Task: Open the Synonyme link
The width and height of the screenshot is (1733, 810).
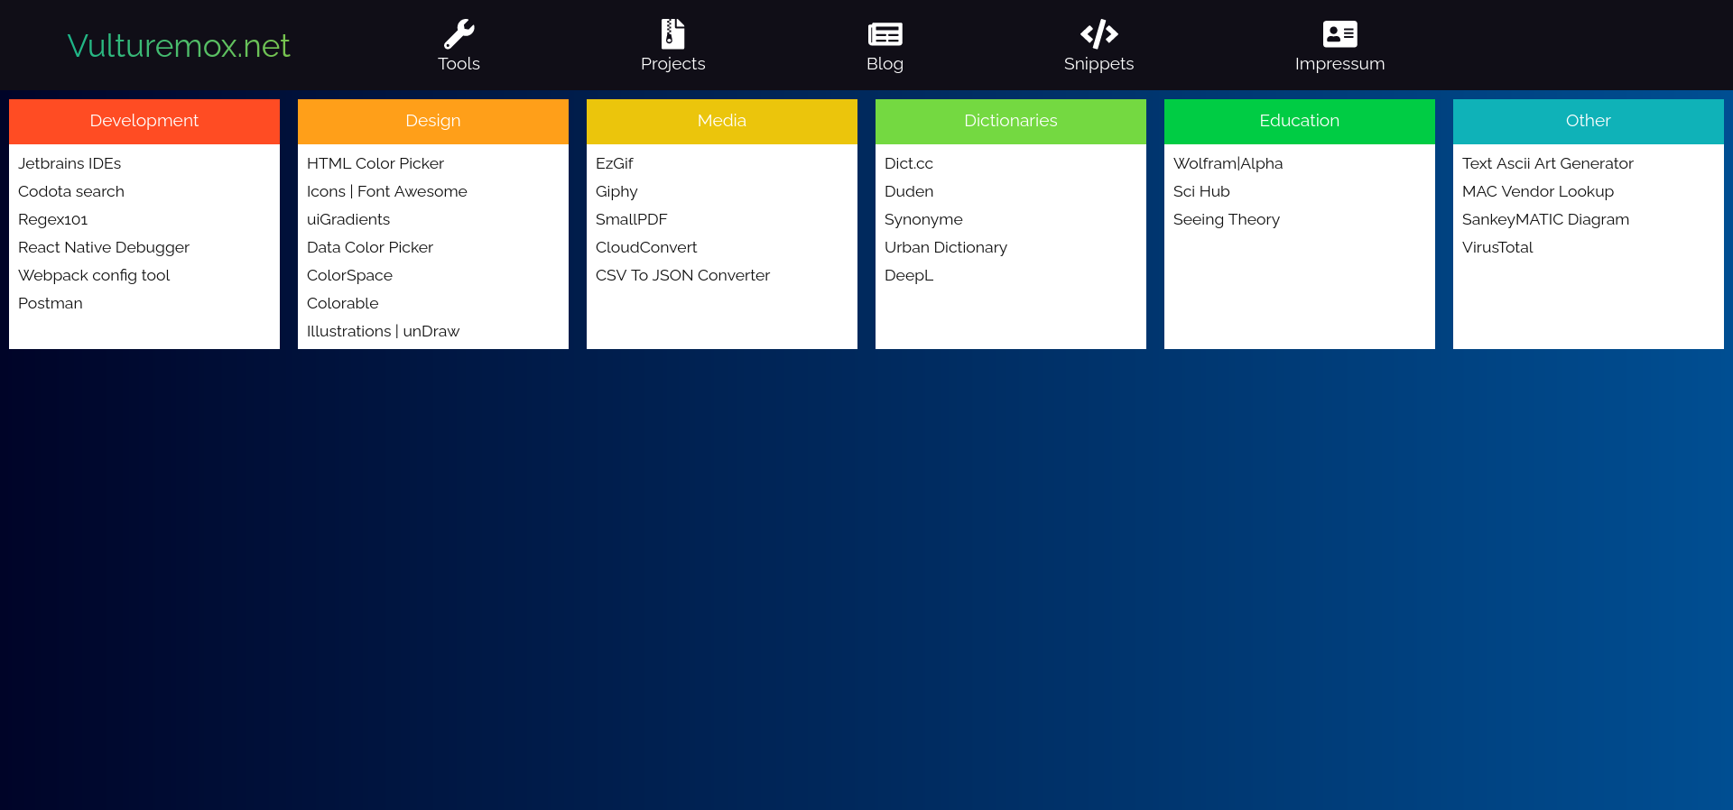Action: [923, 219]
